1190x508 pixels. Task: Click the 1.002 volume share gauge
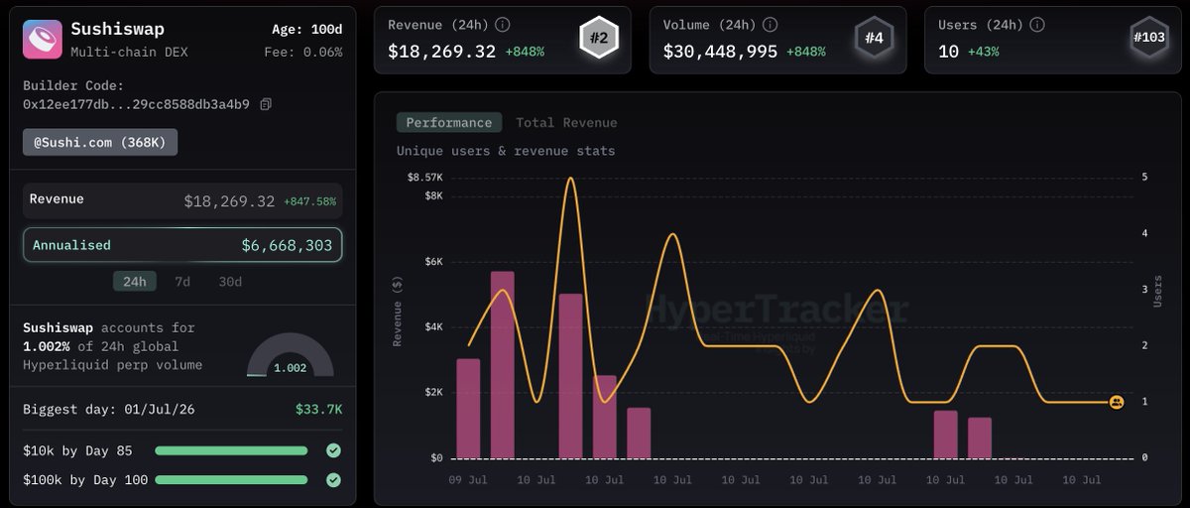pos(290,356)
